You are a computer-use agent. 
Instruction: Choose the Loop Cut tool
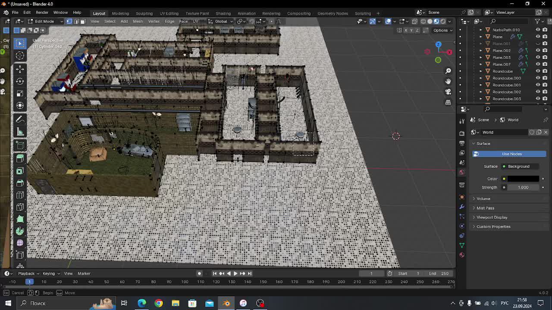pyautogui.click(x=20, y=195)
